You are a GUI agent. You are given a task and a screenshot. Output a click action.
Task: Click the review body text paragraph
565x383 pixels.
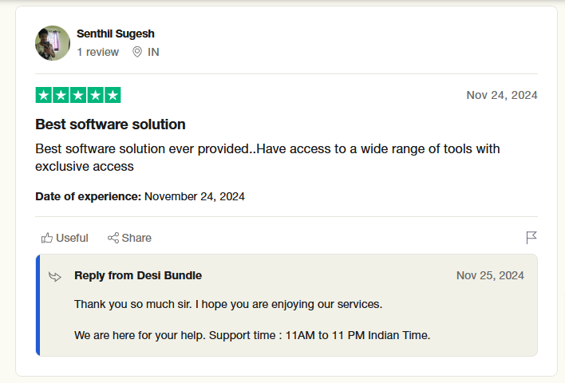[x=267, y=158]
